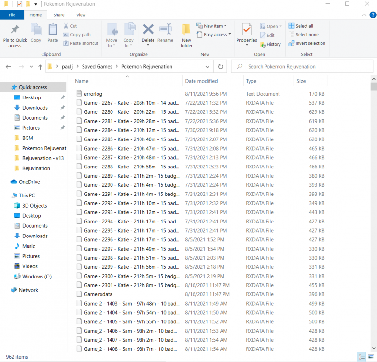Viewport: 377px width, 362px height.
Task: Click the vertical scrollbar up arrow
Action: point(374,79)
